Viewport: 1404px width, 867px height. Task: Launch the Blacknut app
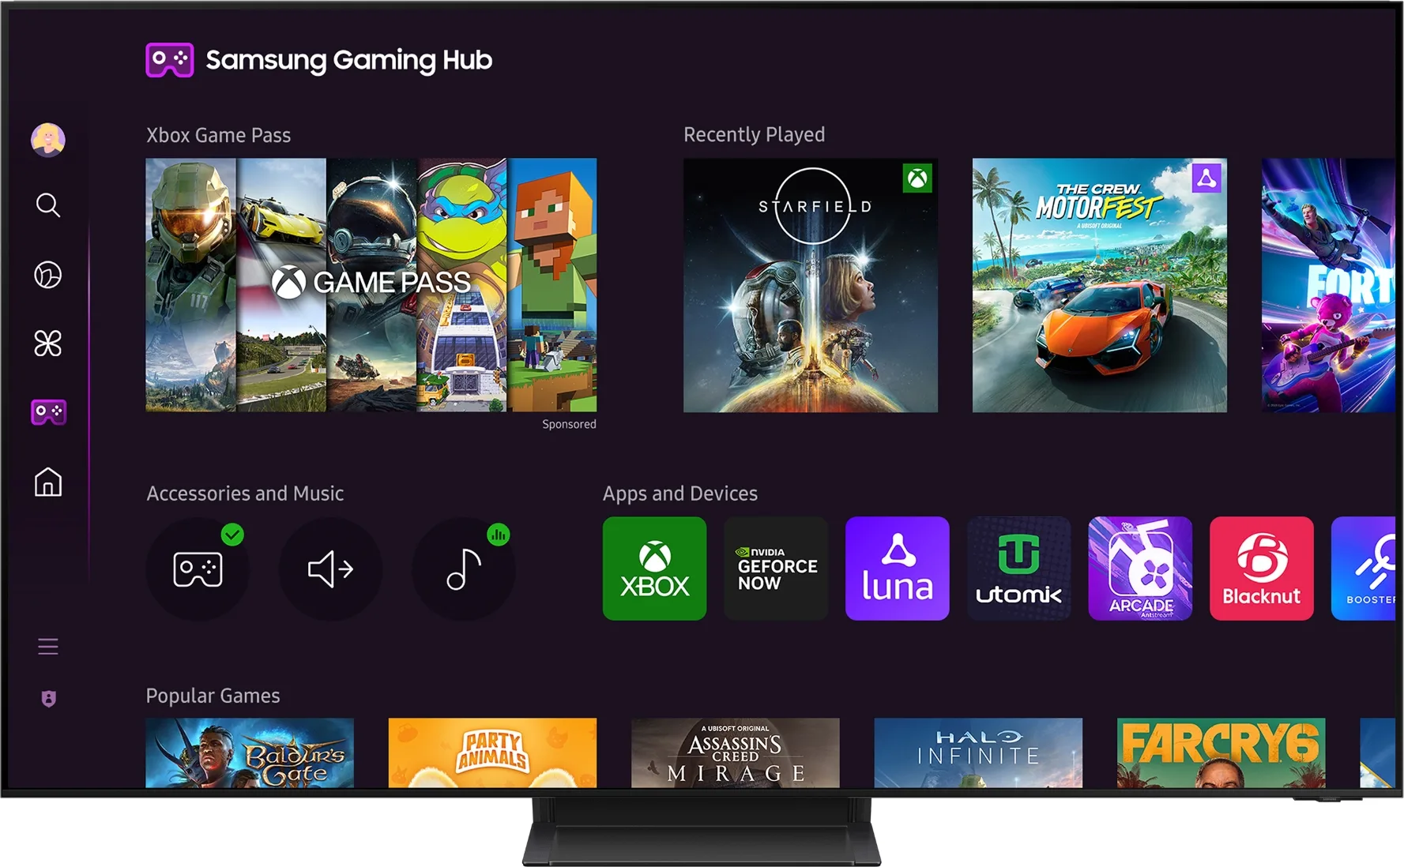[1262, 569]
